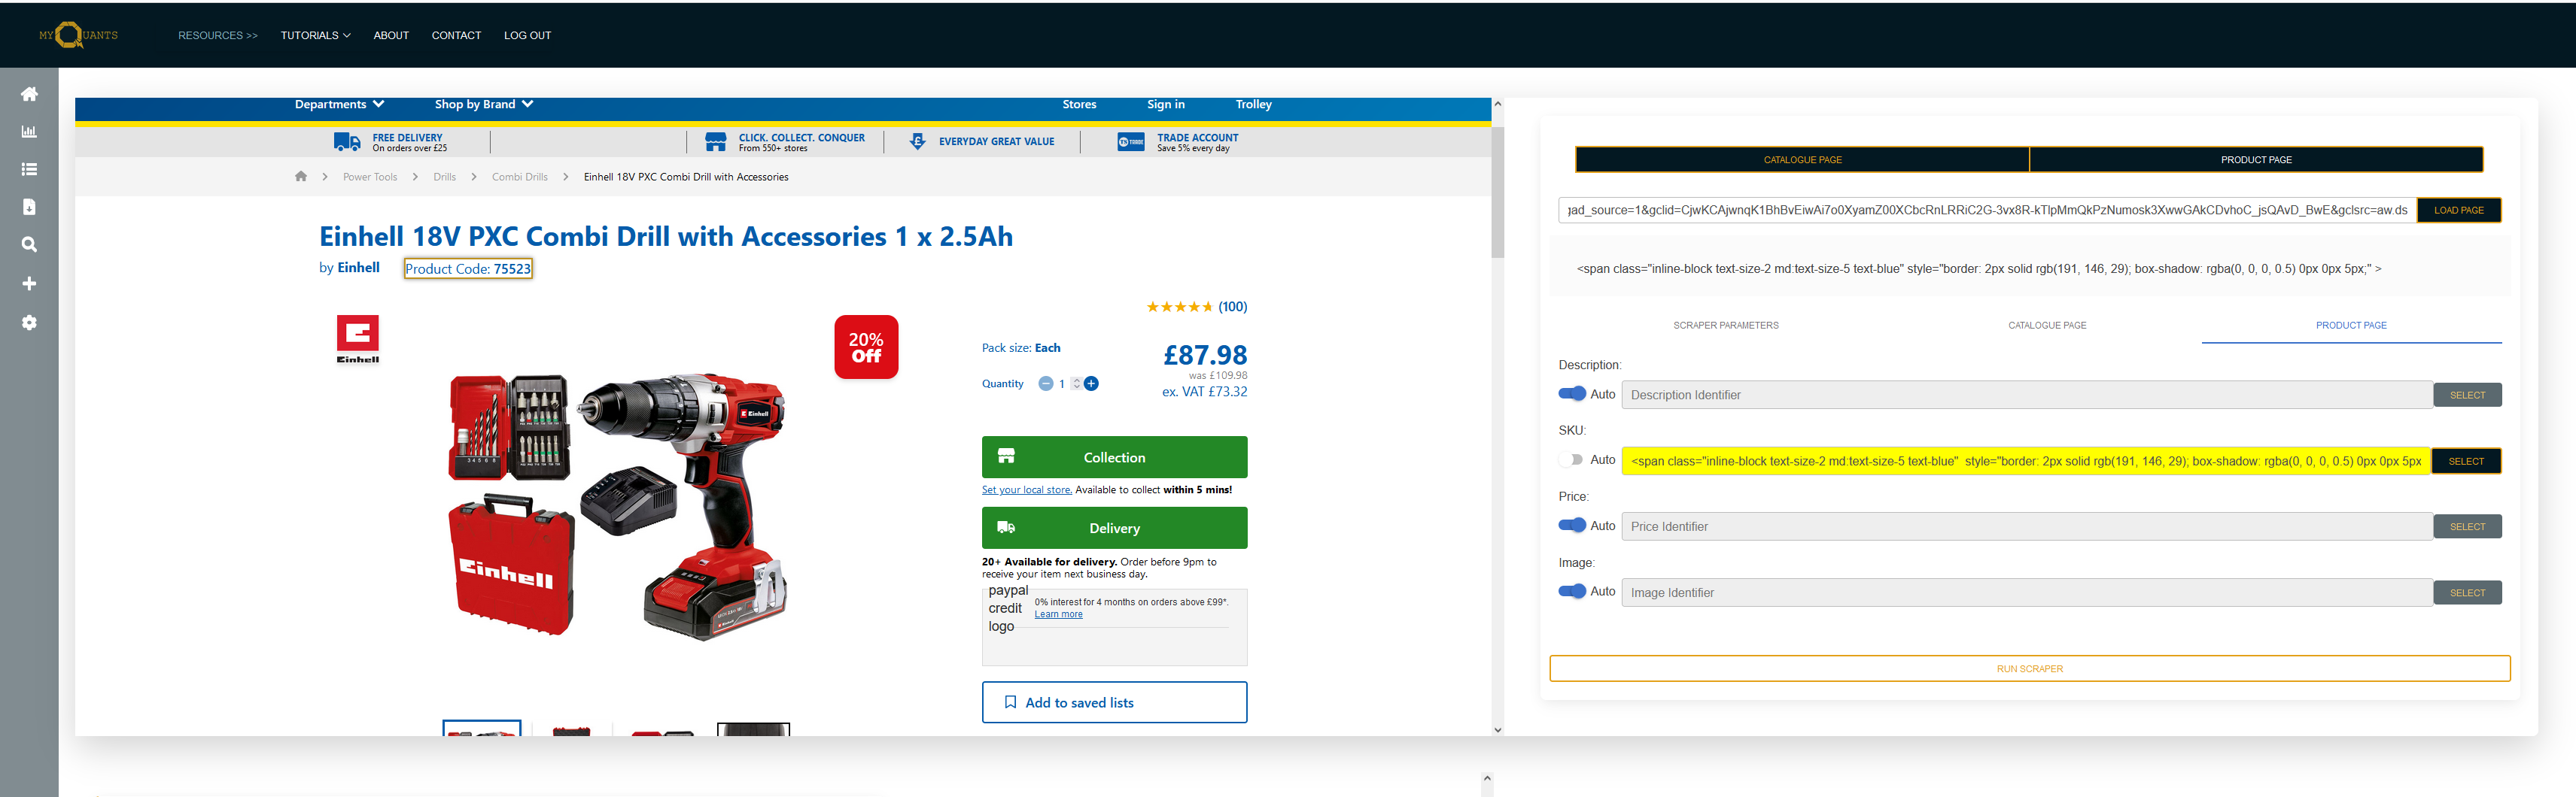Screen dimensions: 2576x797
Task: Click the (100) reviews count link
Action: [1232, 307]
